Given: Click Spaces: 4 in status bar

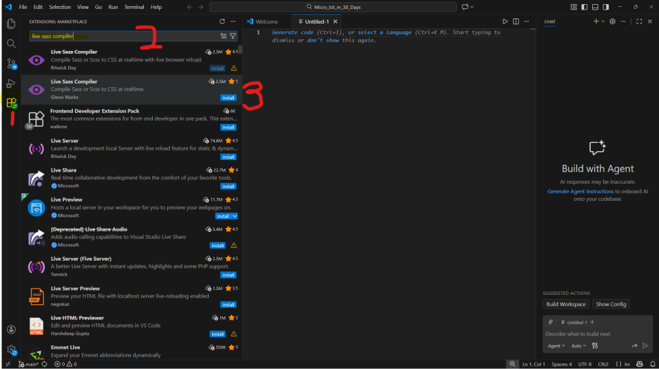Looking at the screenshot, I should click(561, 364).
